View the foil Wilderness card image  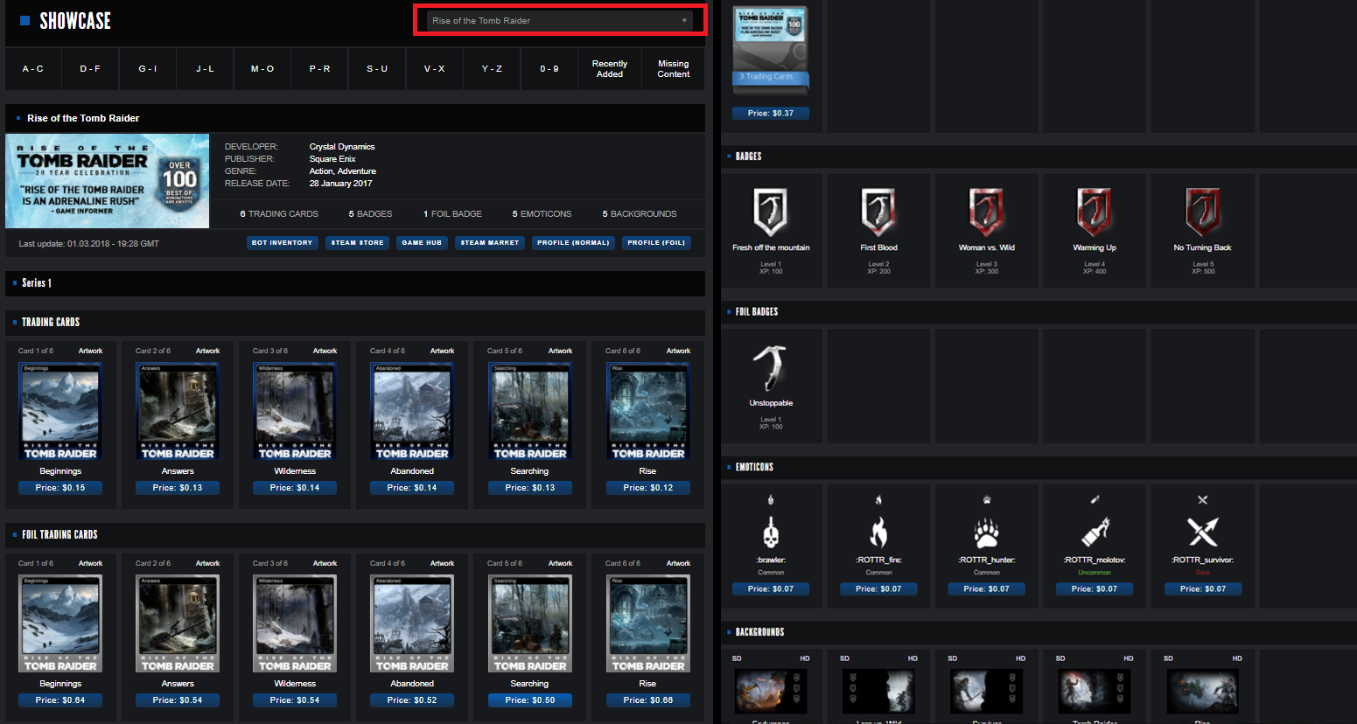(295, 623)
